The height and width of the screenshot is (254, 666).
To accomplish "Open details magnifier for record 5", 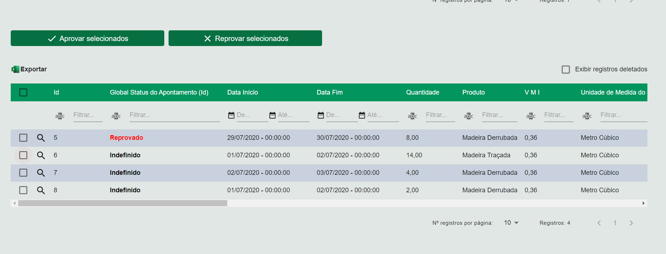I will [41, 138].
